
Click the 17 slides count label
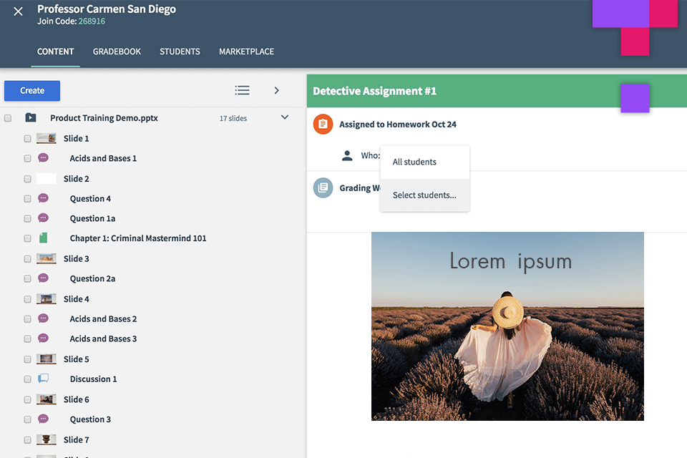pyautogui.click(x=233, y=118)
